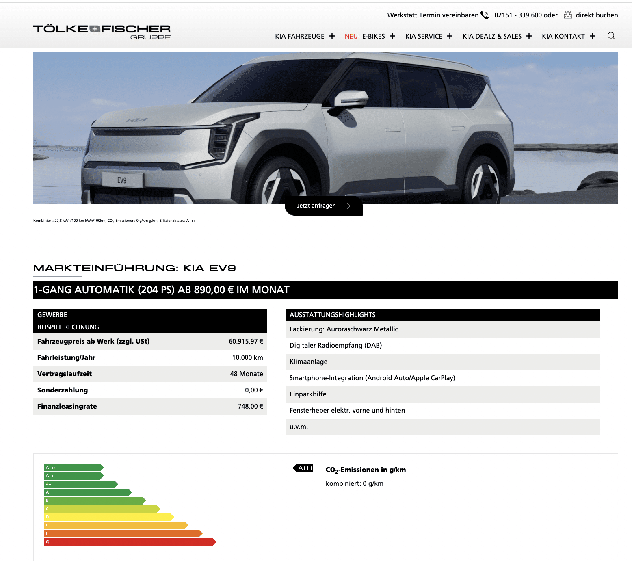Select the A+++ green efficiency bar

coord(74,468)
